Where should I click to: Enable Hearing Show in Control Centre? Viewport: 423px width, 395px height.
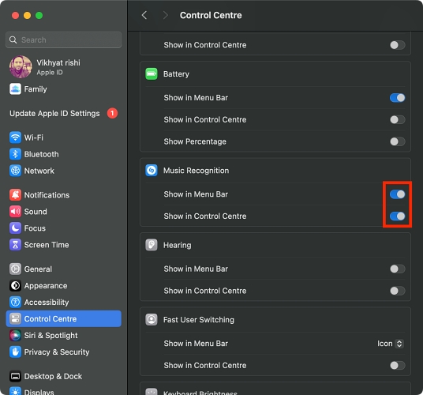pyautogui.click(x=397, y=291)
